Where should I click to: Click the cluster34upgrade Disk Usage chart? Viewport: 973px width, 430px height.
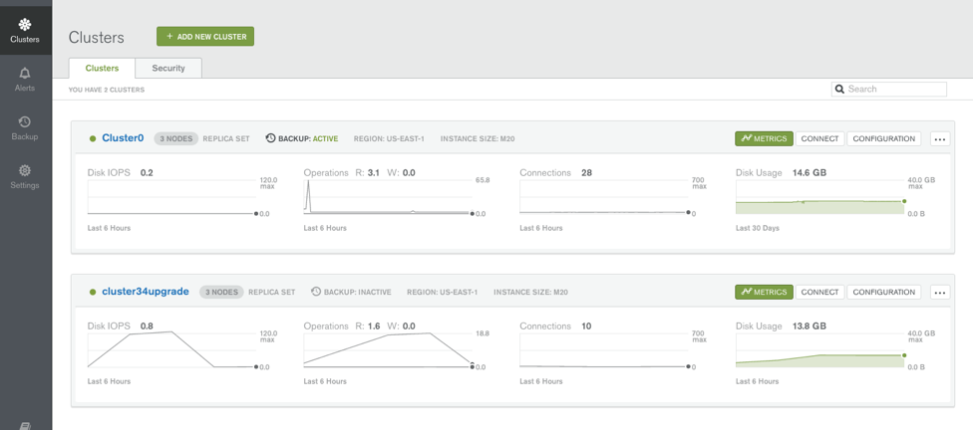point(819,350)
